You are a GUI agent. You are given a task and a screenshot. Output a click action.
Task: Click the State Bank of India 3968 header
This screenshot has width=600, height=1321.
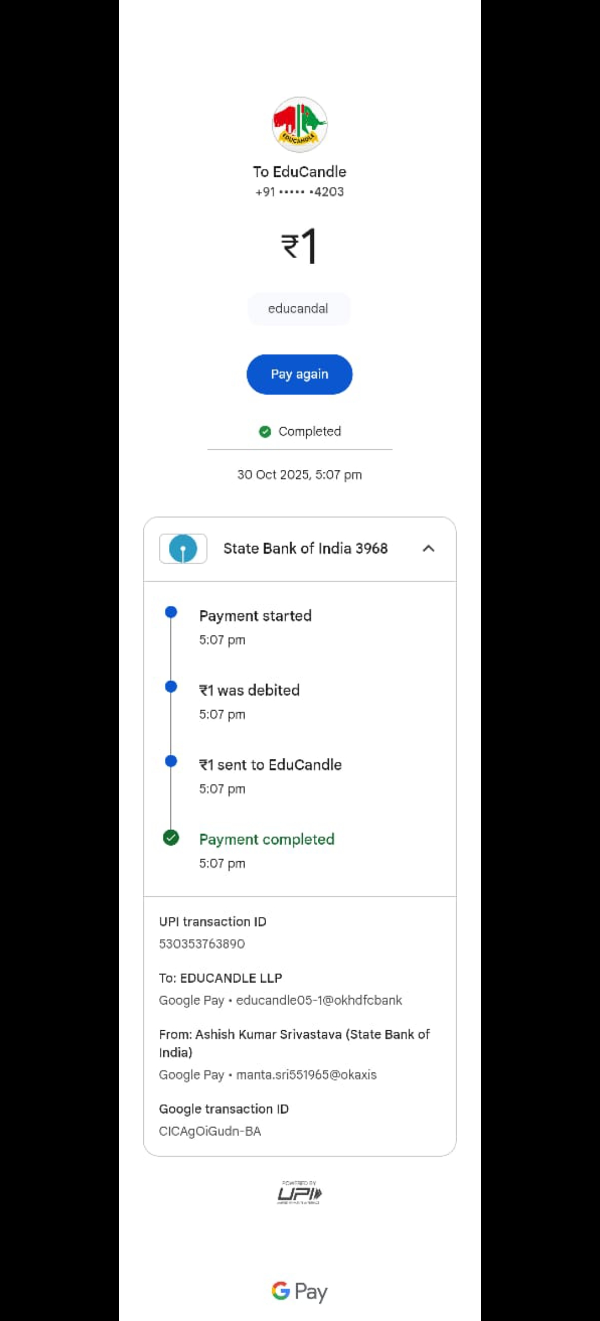click(x=305, y=549)
